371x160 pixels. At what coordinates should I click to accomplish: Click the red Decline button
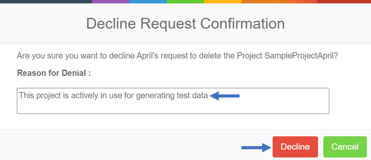point(295,147)
